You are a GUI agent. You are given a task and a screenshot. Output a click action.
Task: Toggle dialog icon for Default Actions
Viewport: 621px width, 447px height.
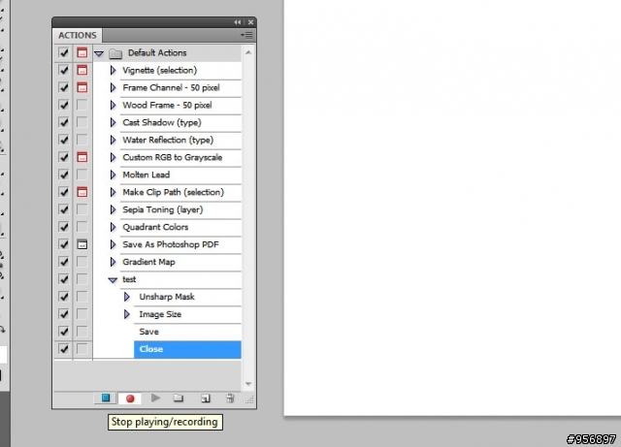tap(82, 52)
